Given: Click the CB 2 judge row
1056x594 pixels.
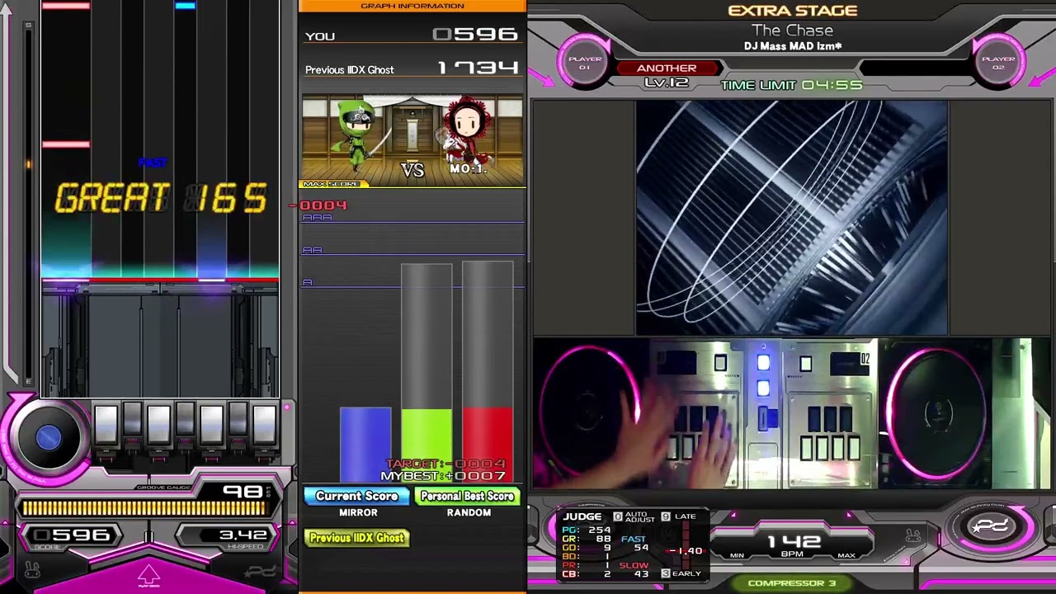Looking at the screenshot, I should (587, 574).
